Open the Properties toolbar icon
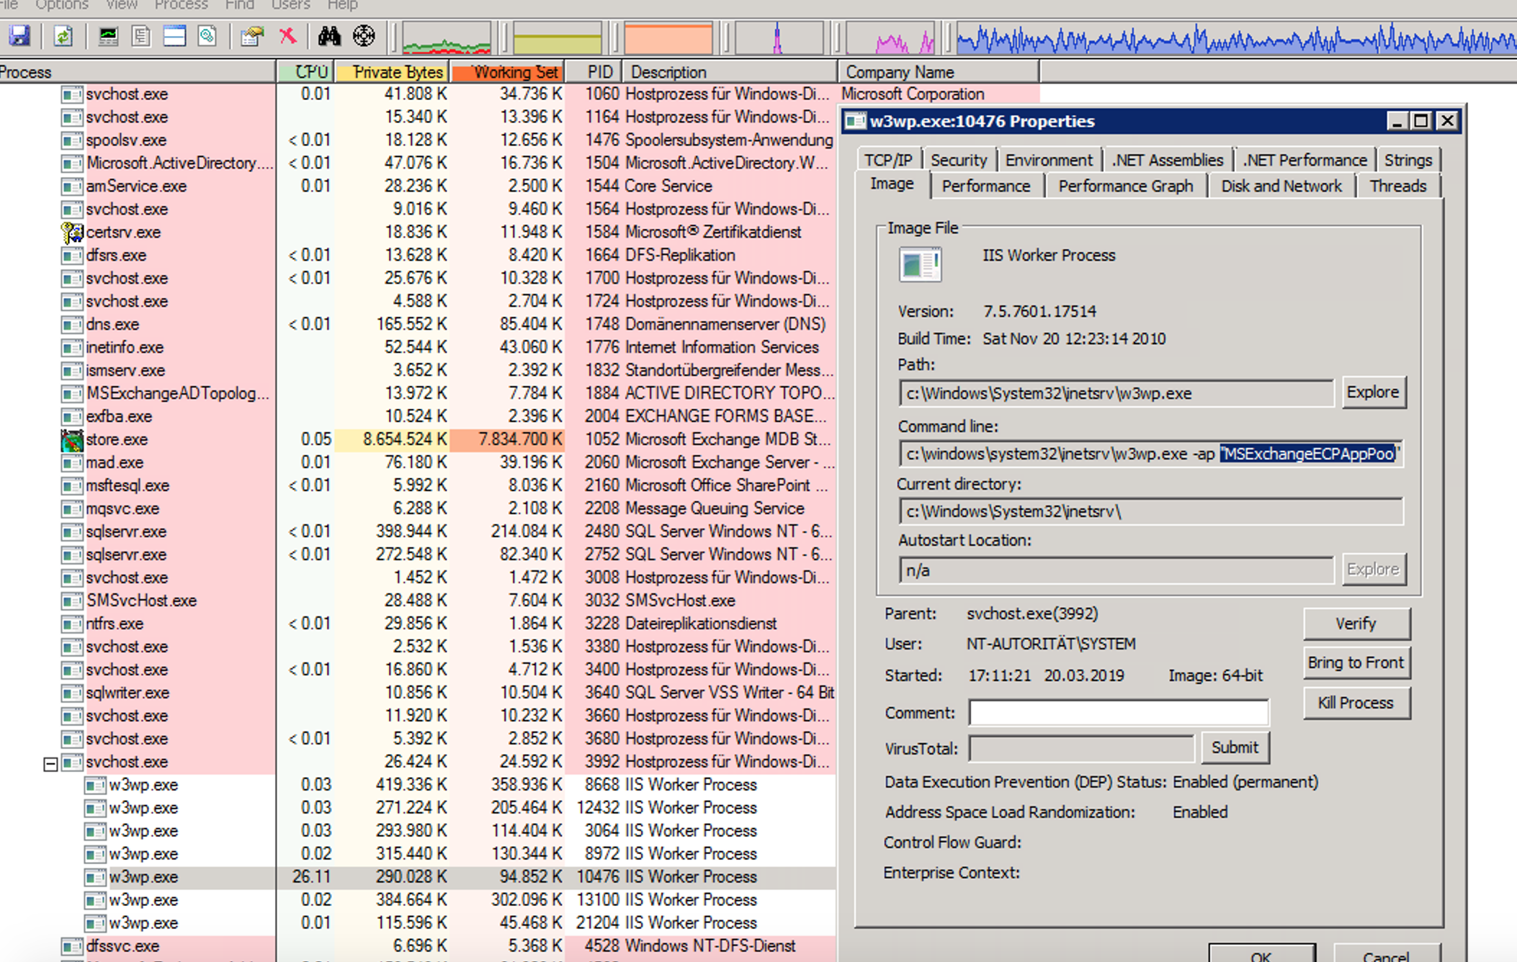This screenshot has width=1517, height=962. [x=252, y=35]
